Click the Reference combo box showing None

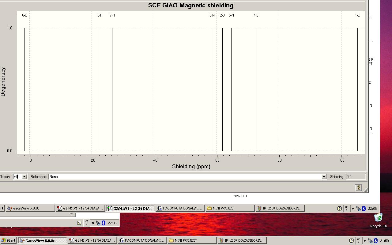click(187, 177)
